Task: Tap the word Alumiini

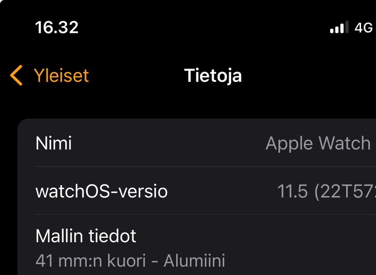Action: pyautogui.click(x=195, y=261)
